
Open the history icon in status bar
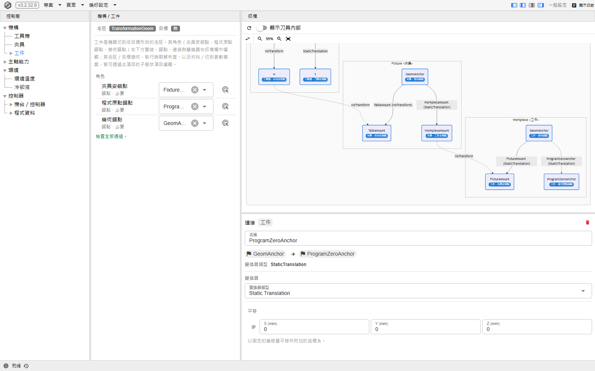coord(26,366)
